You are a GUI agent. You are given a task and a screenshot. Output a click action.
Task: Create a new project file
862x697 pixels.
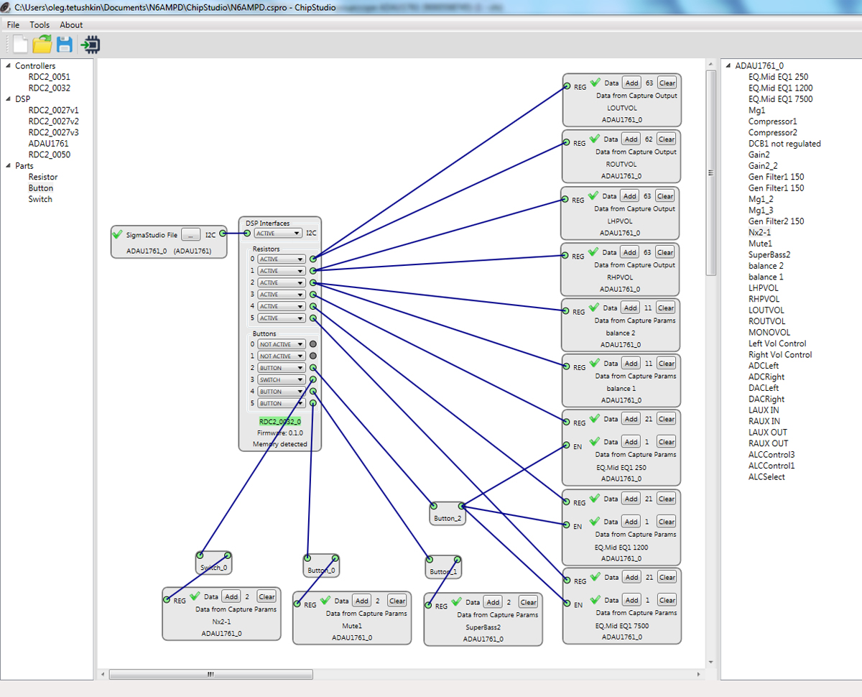pos(20,45)
